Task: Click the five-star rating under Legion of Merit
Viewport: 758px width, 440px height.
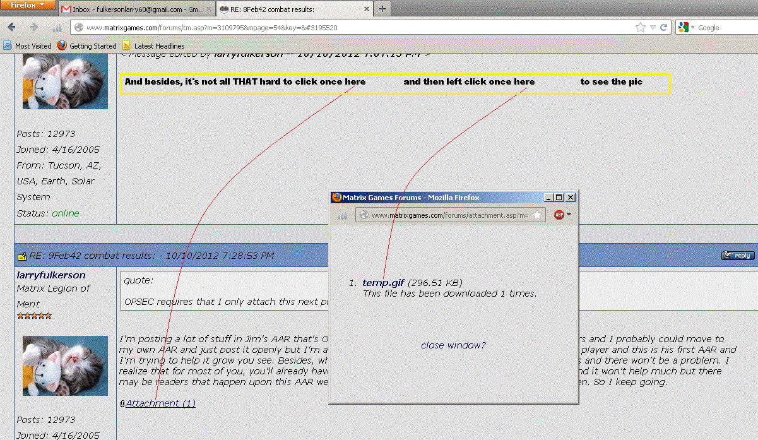Action: click(x=34, y=316)
